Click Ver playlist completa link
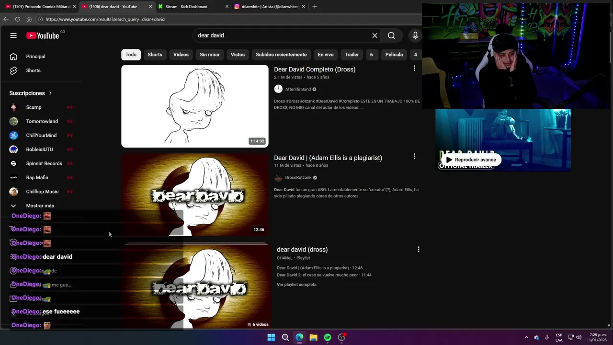This screenshot has width=613, height=345. [x=296, y=285]
